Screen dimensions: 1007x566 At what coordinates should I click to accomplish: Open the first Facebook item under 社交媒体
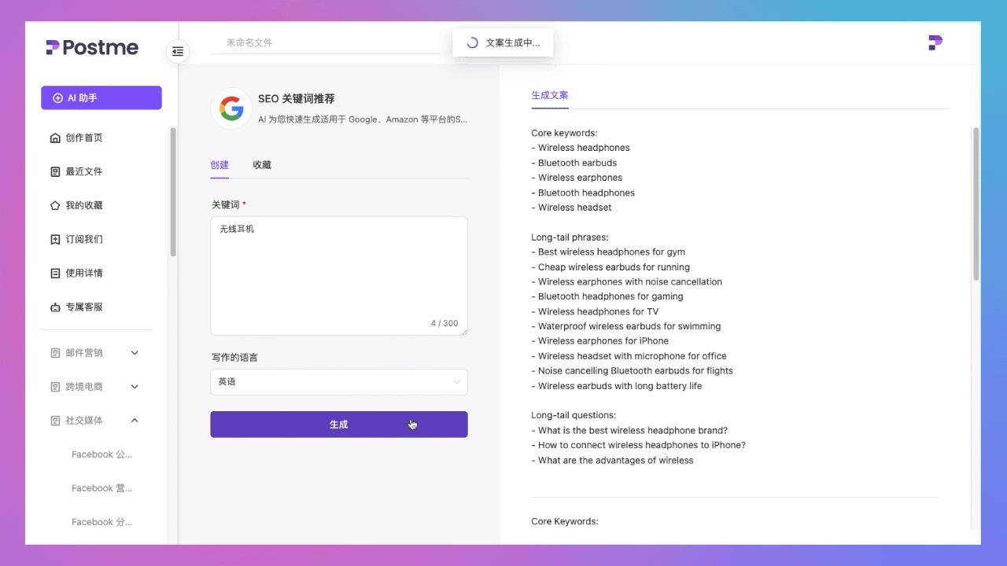click(101, 454)
